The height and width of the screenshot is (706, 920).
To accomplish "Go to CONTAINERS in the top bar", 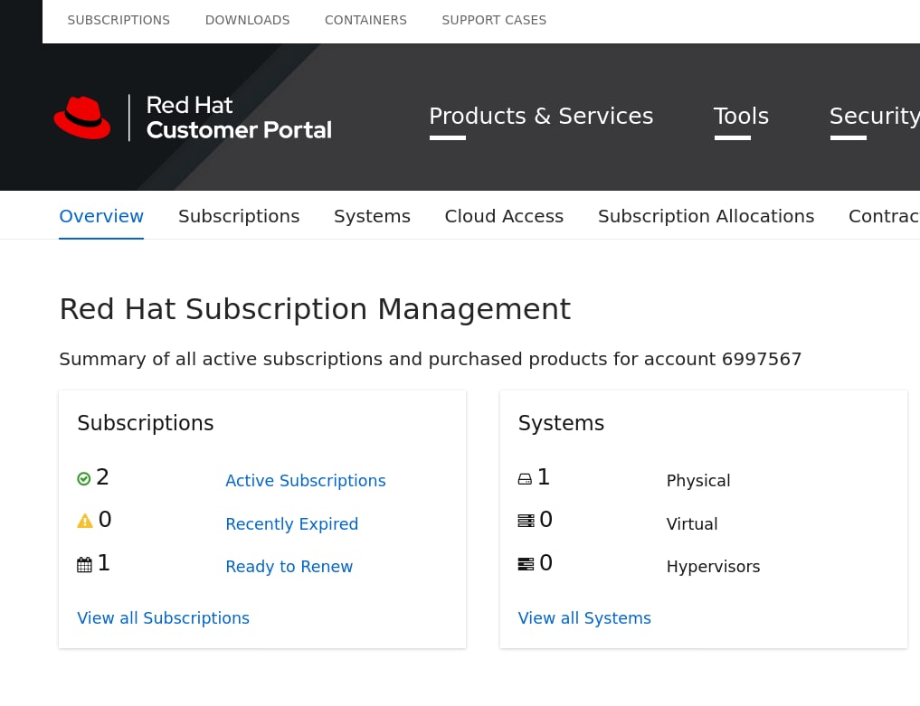I will point(365,21).
